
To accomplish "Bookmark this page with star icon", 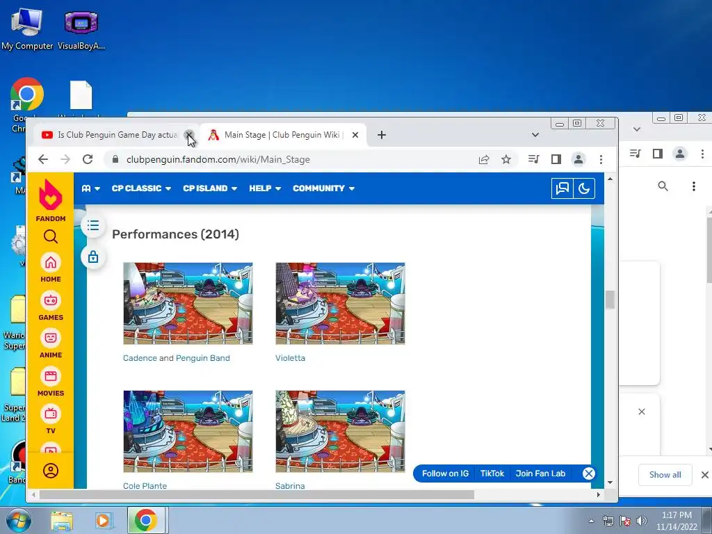I will click(506, 159).
